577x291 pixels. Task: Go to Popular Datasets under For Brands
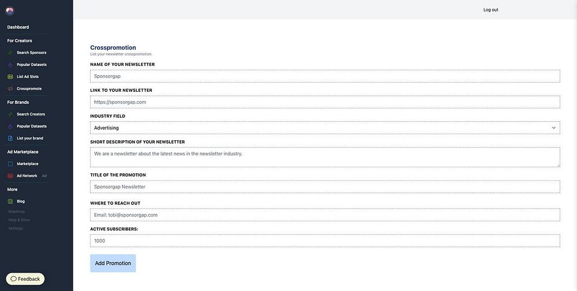click(x=31, y=126)
